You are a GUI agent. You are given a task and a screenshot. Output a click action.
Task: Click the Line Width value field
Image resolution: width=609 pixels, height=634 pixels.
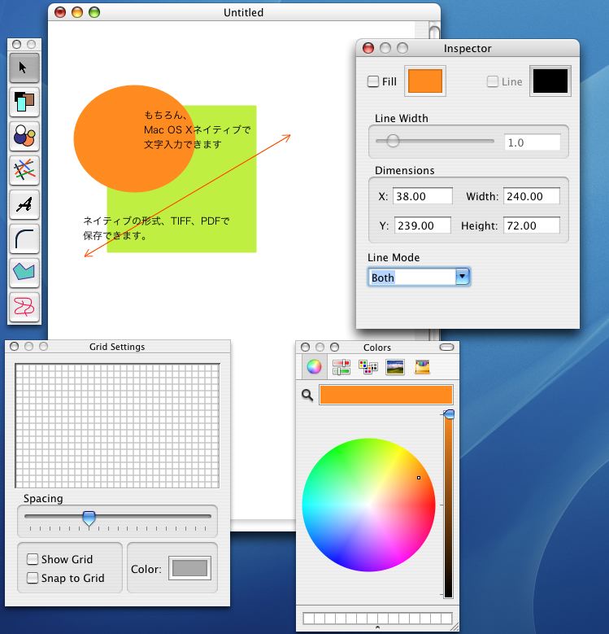(x=533, y=142)
